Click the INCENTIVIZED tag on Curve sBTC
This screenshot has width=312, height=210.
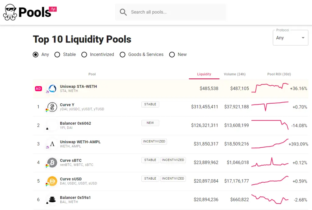click(173, 160)
